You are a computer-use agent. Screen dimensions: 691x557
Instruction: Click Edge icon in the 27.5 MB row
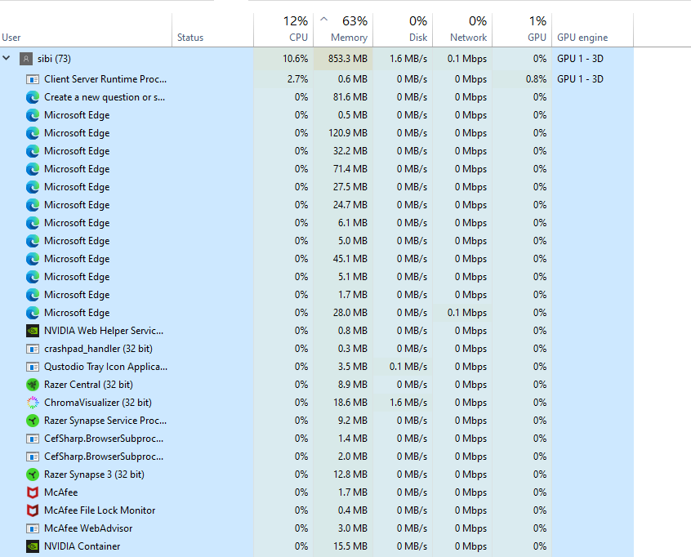33,187
